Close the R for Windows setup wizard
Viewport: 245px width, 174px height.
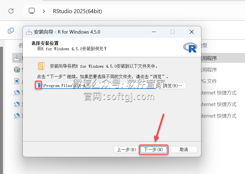192,32
